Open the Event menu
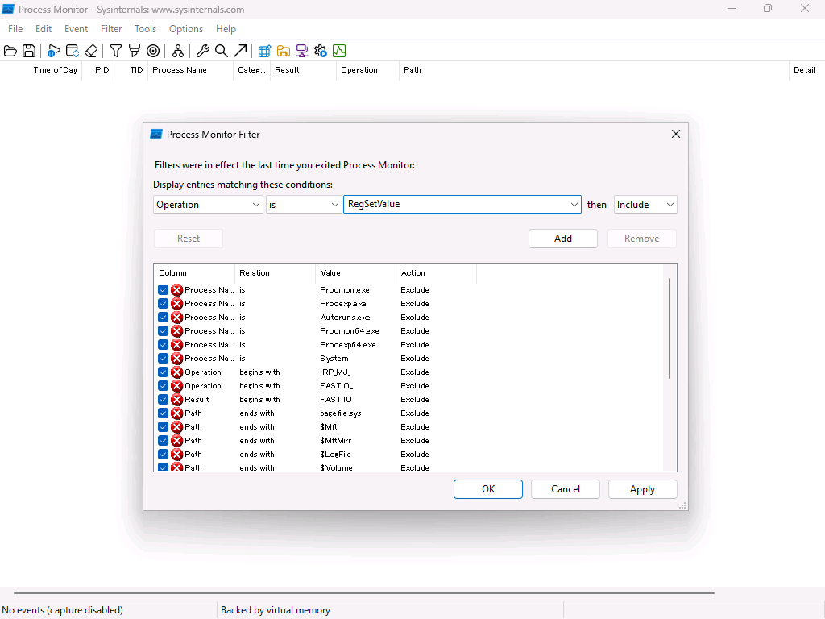The image size is (825, 619). pos(77,29)
